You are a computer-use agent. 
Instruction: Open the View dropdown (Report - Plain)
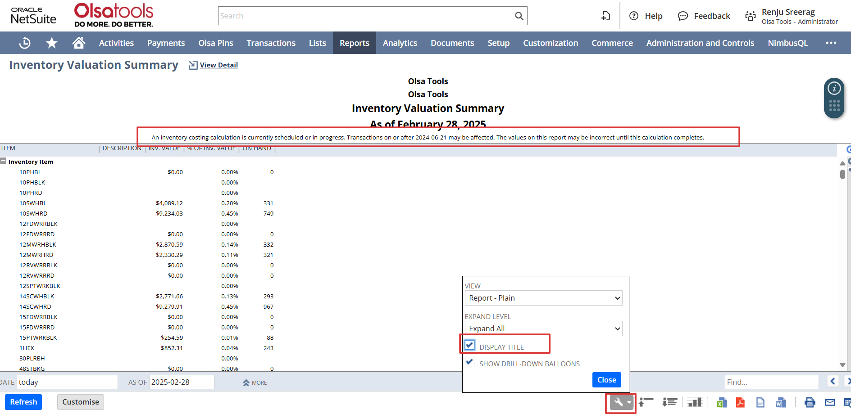543,298
